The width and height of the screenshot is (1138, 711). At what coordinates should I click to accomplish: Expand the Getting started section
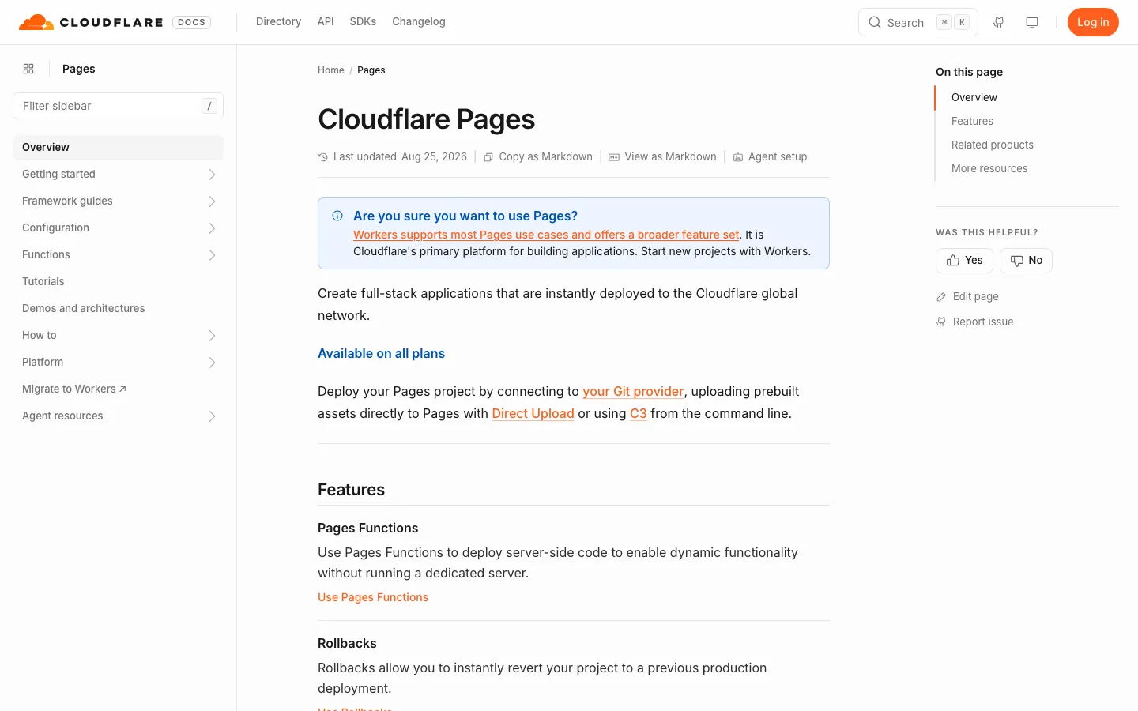point(212,175)
